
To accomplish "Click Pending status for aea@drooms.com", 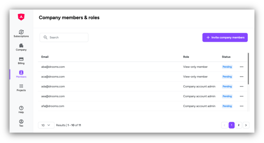I will pos(227,96).
